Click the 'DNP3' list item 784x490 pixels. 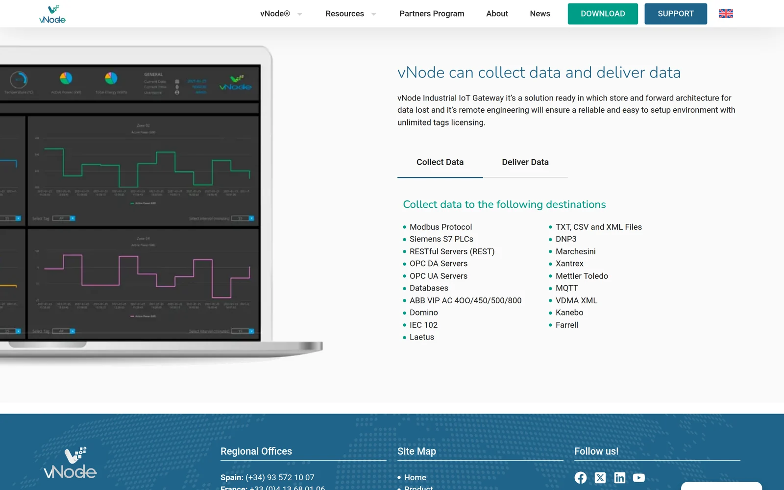[566, 239]
